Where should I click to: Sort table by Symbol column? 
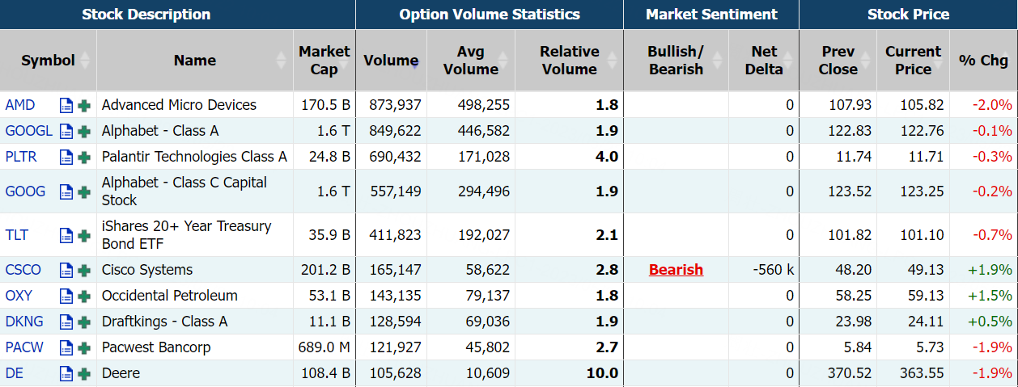coord(48,61)
